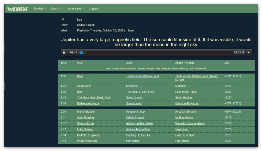This screenshot has width=262, height=151.
Task: Open the album Patterns of Sync
Action: [185, 135]
